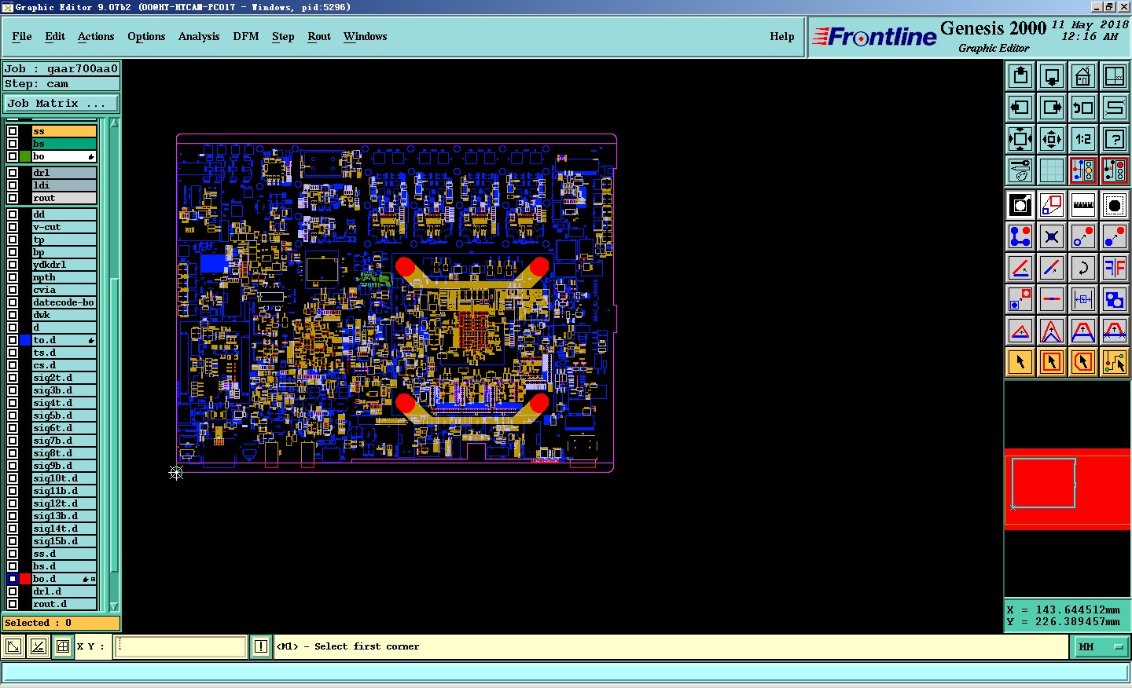
Task: Select the layer name datecode-bo
Action: [x=64, y=302]
